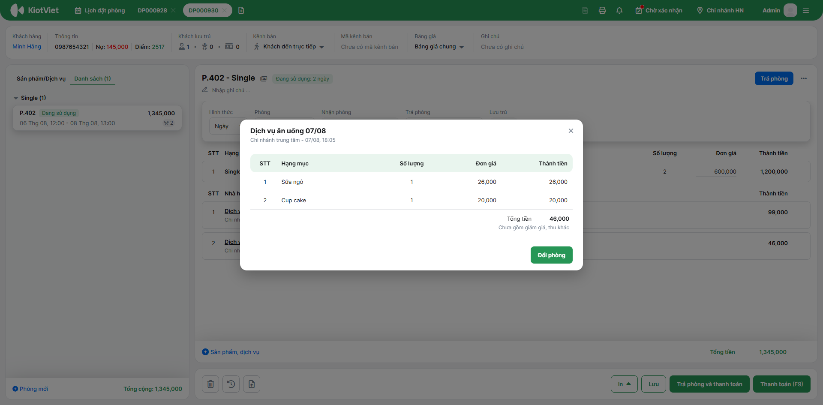The height and width of the screenshot is (405, 823).
Task: Open customer Minh Hằng link
Action: 27,47
